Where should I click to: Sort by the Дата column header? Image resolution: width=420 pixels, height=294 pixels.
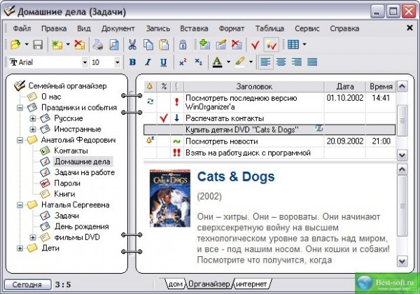pos(345,87)
